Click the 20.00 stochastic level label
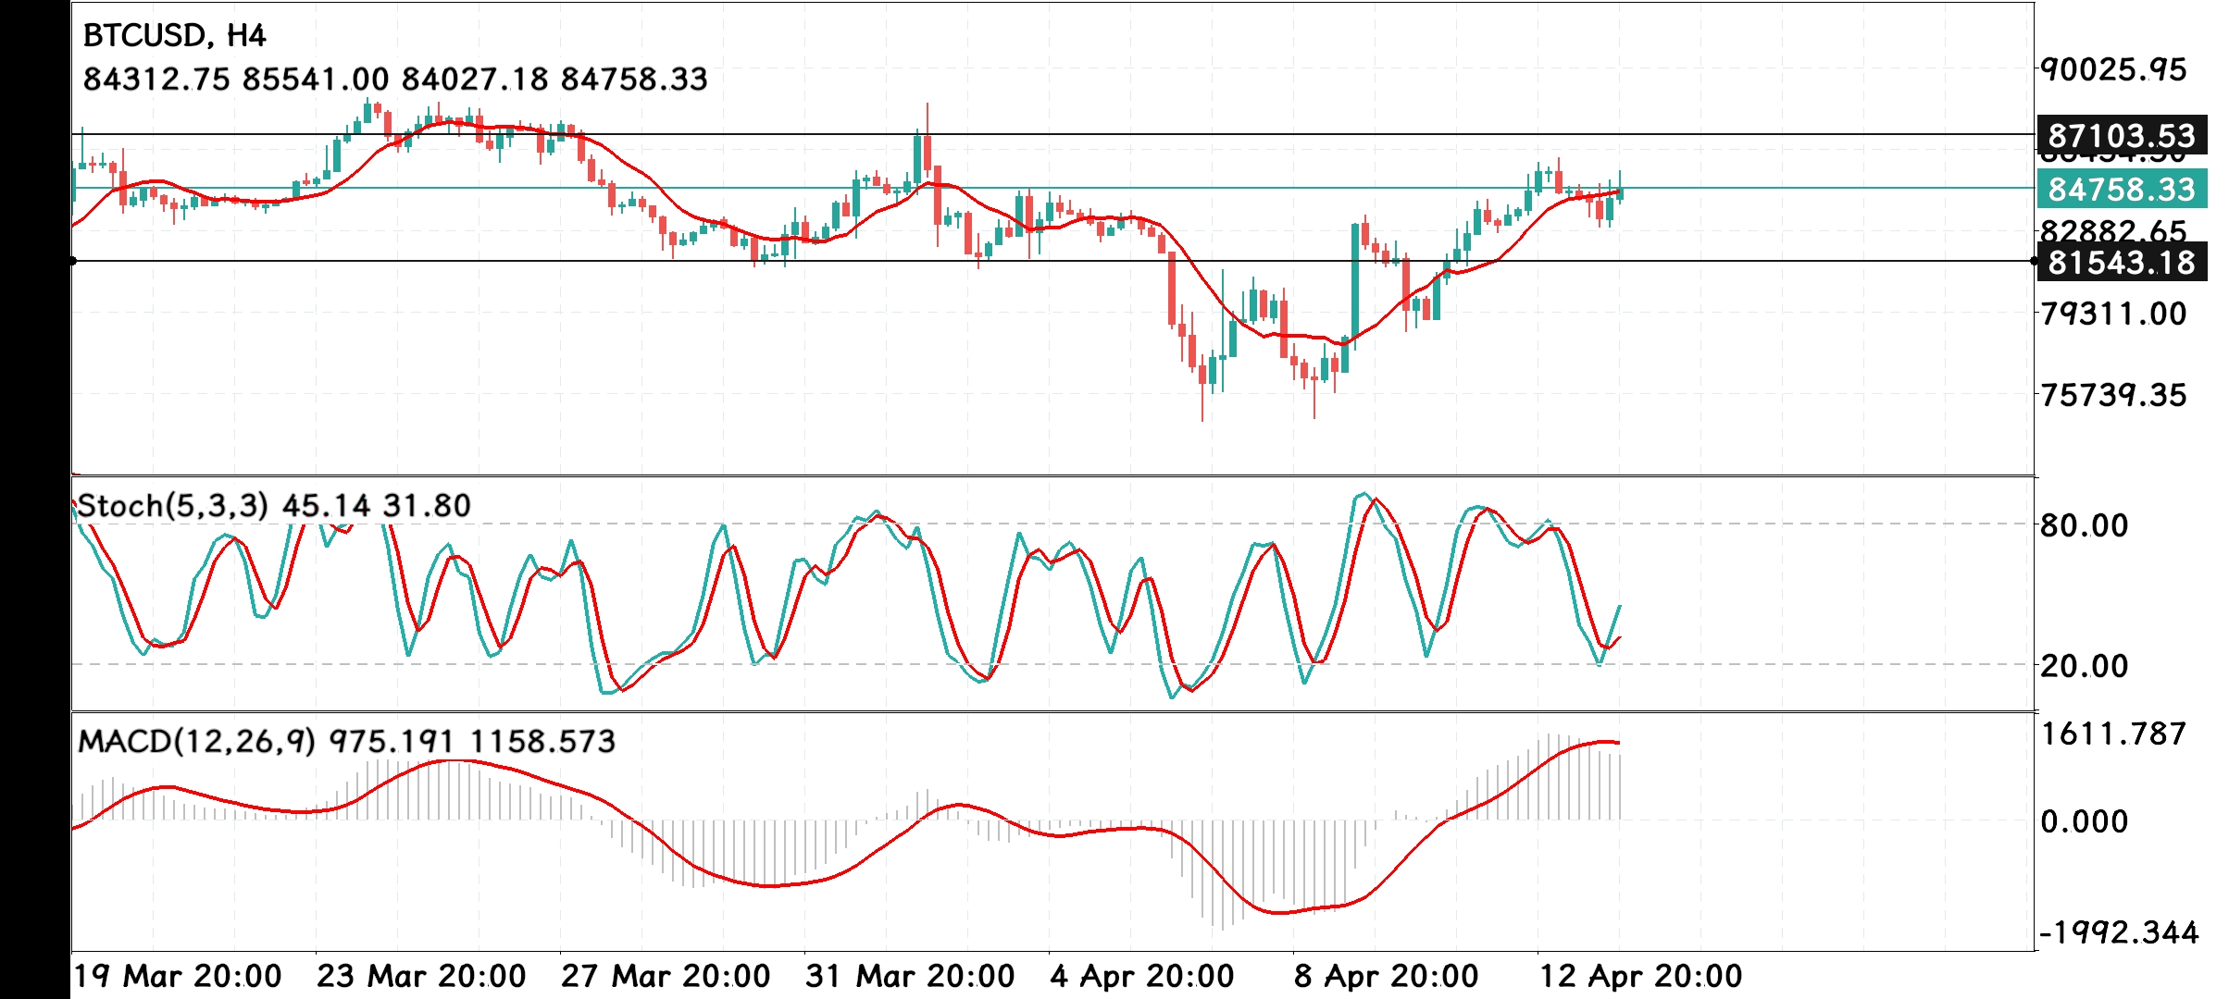The width and height of the screenshot is (2229, 999). pos(2084,665)
